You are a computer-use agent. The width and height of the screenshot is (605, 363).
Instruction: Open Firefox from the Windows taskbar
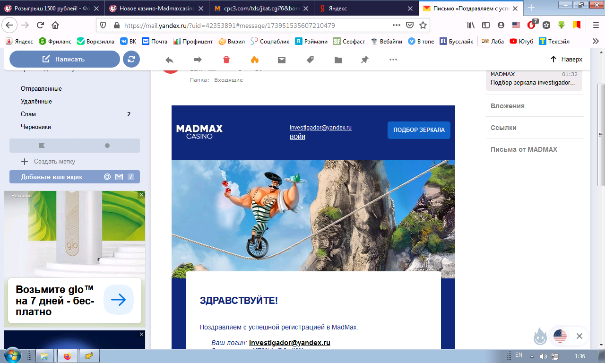(67, 356)
